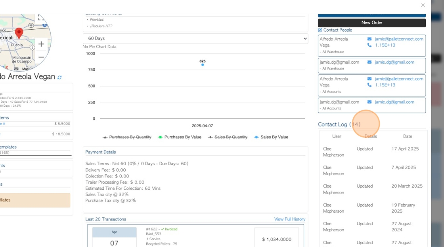Toggle fullscreen map view

pyautogui.click(x=41, y=17)
